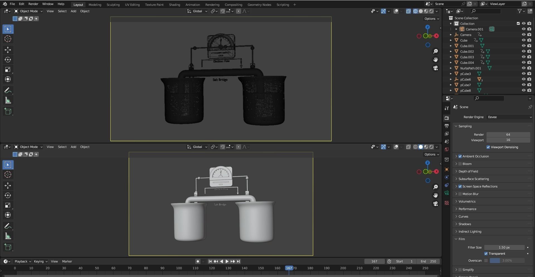The height and width of the screenshot is (277, 535).
Task: Open Render Engine dropdown showing Eevee
Action: (510, 117)
